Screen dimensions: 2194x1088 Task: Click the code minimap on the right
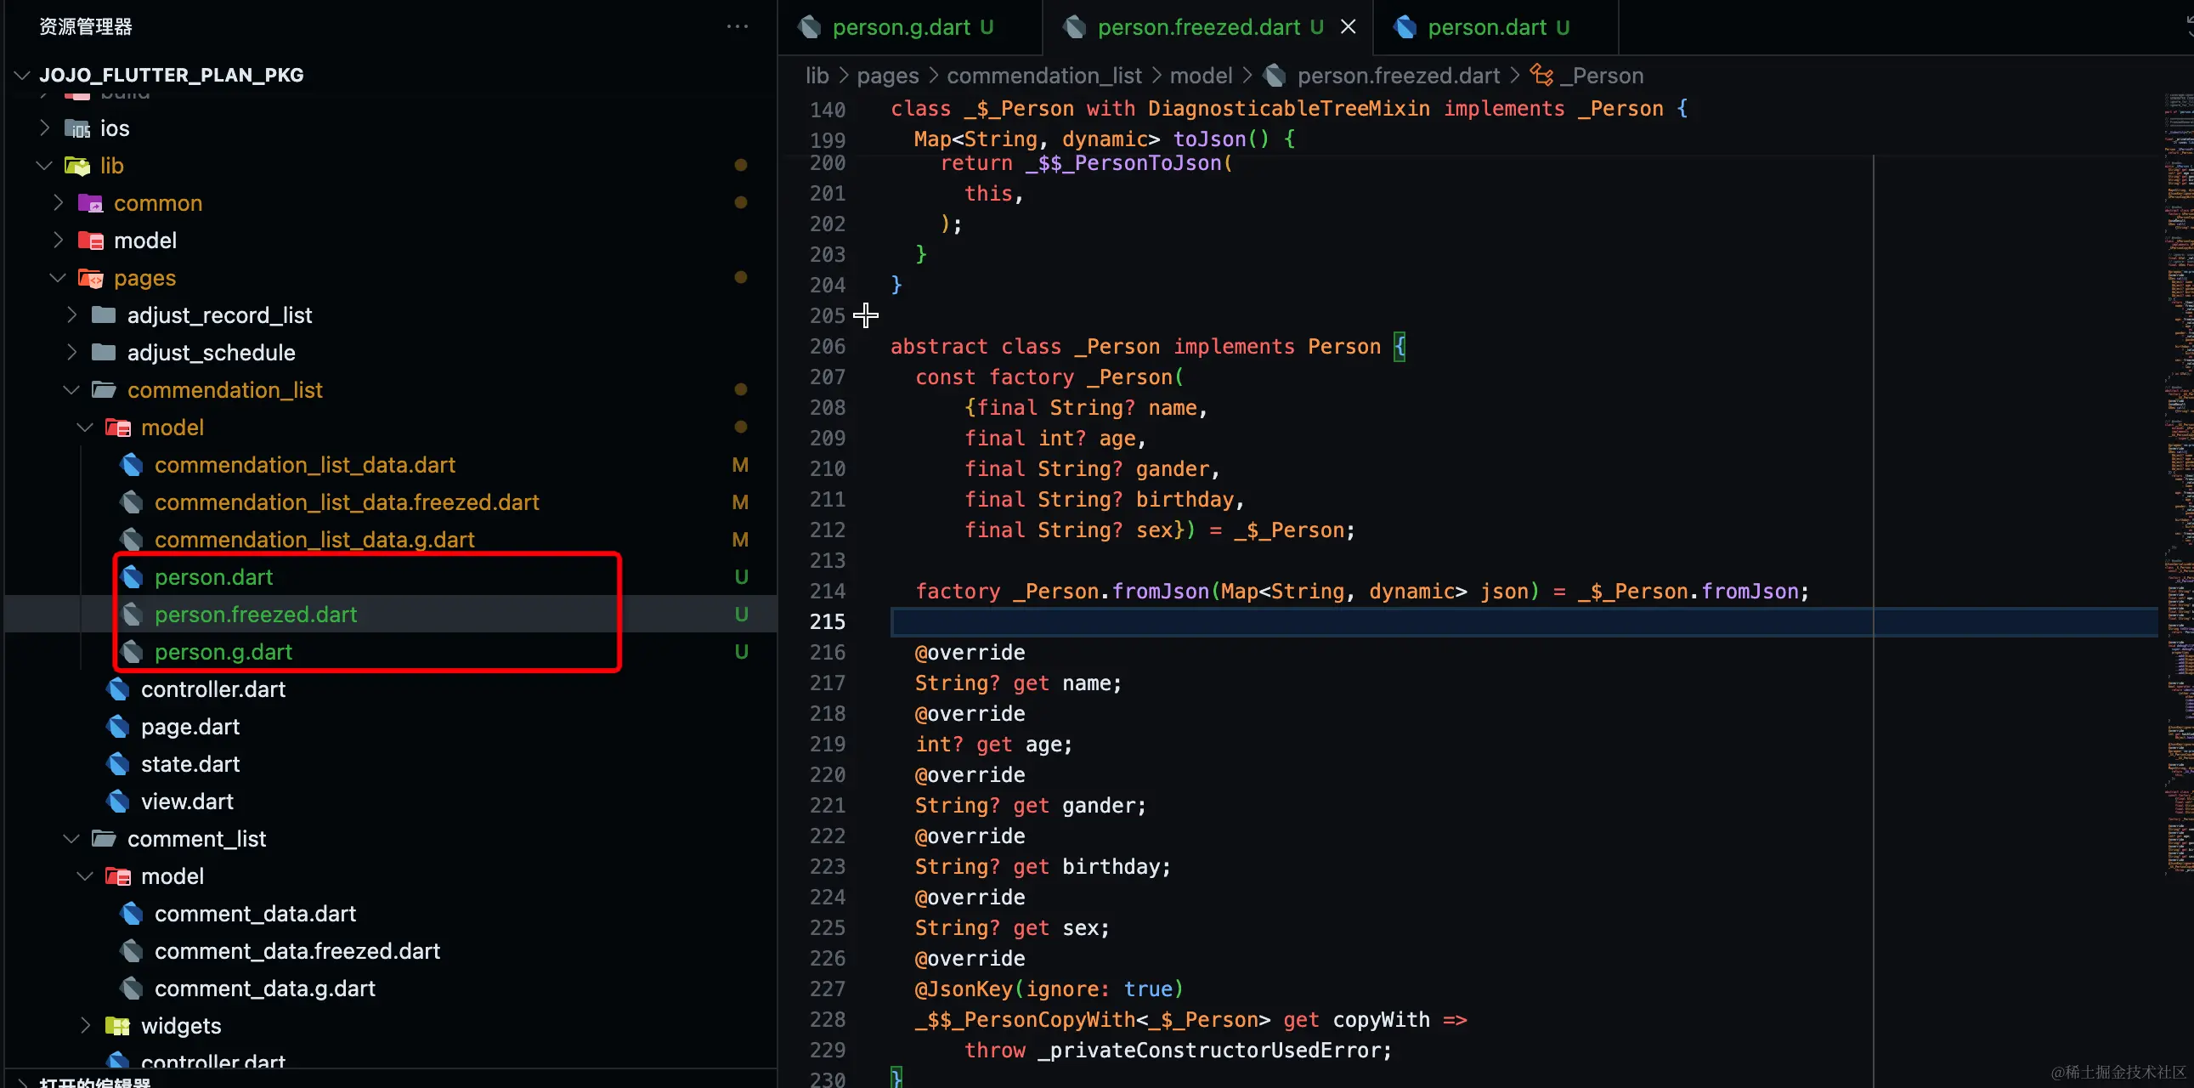point(2179,485)
